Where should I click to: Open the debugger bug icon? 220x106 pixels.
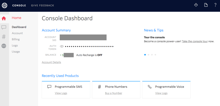[196, 5]
